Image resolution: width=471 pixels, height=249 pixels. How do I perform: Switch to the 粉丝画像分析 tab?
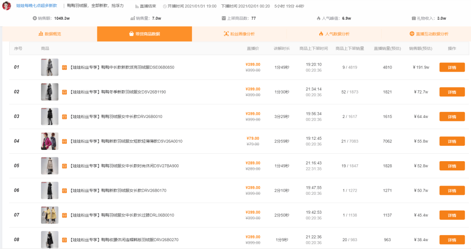click(239, 34)
